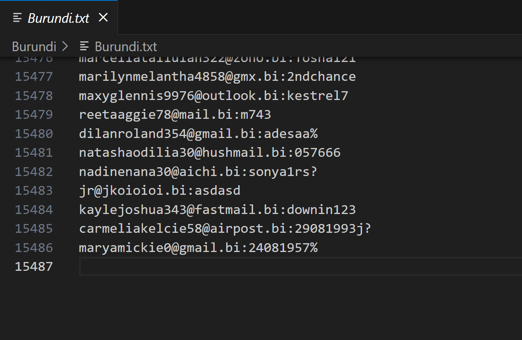
Task: Place cursor in the text on line 15482
Action: click(x=198, y=172)
